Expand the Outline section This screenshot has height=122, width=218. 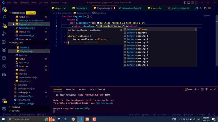click(x=15, y=111)
